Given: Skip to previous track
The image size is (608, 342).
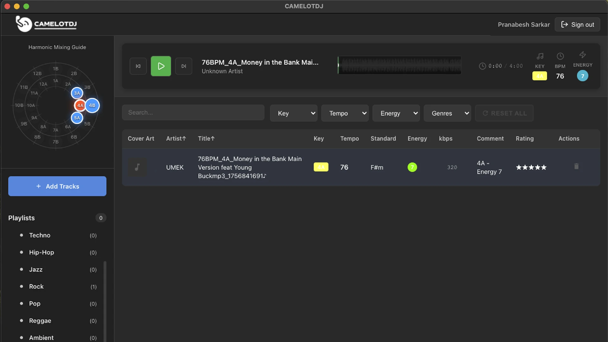Looking at the screenshot, I should [x=138, y=66].
